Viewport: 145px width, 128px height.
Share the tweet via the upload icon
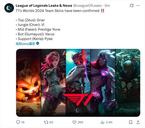(x=138, y=122)
